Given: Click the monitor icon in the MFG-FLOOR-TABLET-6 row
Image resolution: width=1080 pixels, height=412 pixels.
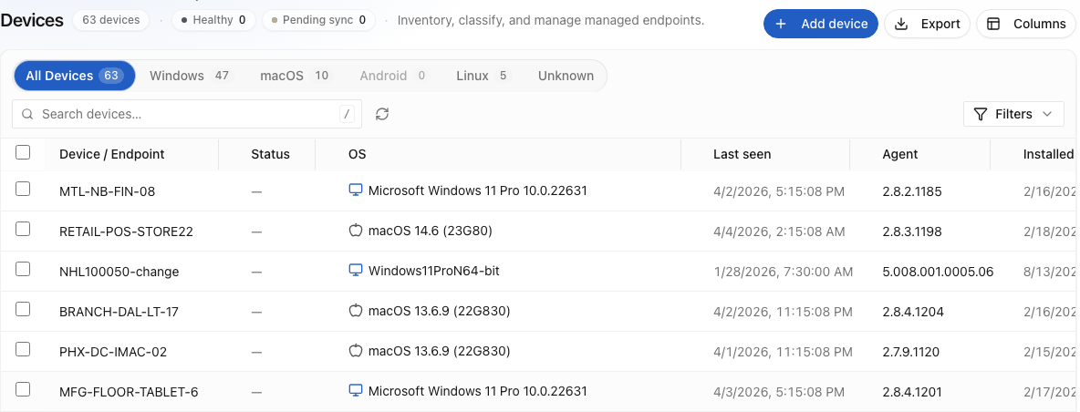Looking at the screenshot, I should 356,391.
